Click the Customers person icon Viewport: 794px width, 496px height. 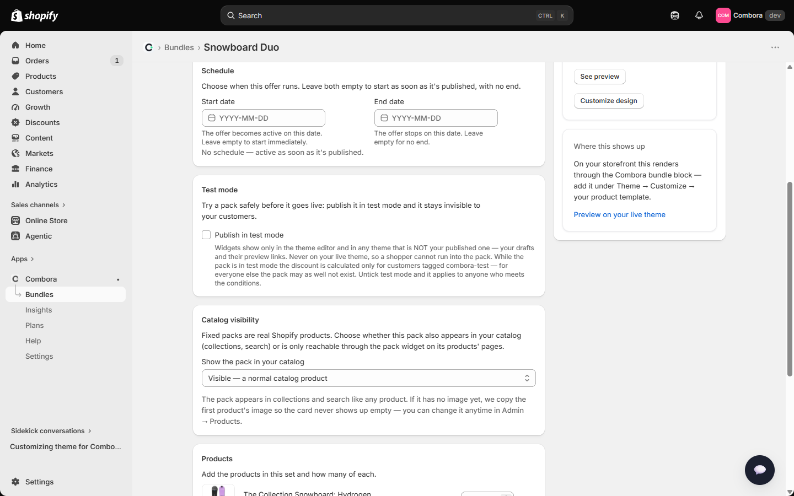[15, 91]
